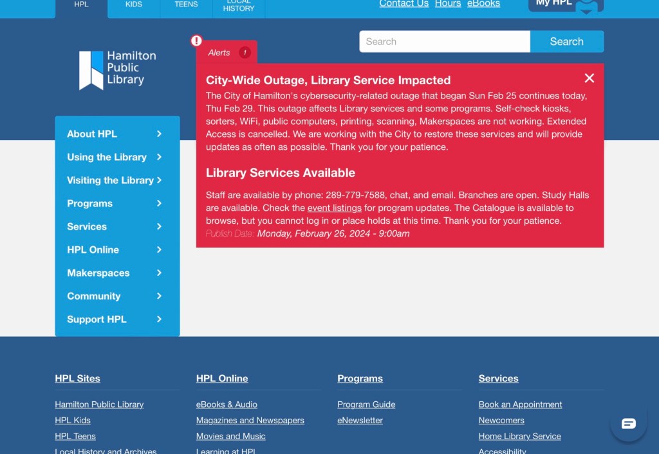Expand the About HPL menu chevron

click(x=159, y=134)
